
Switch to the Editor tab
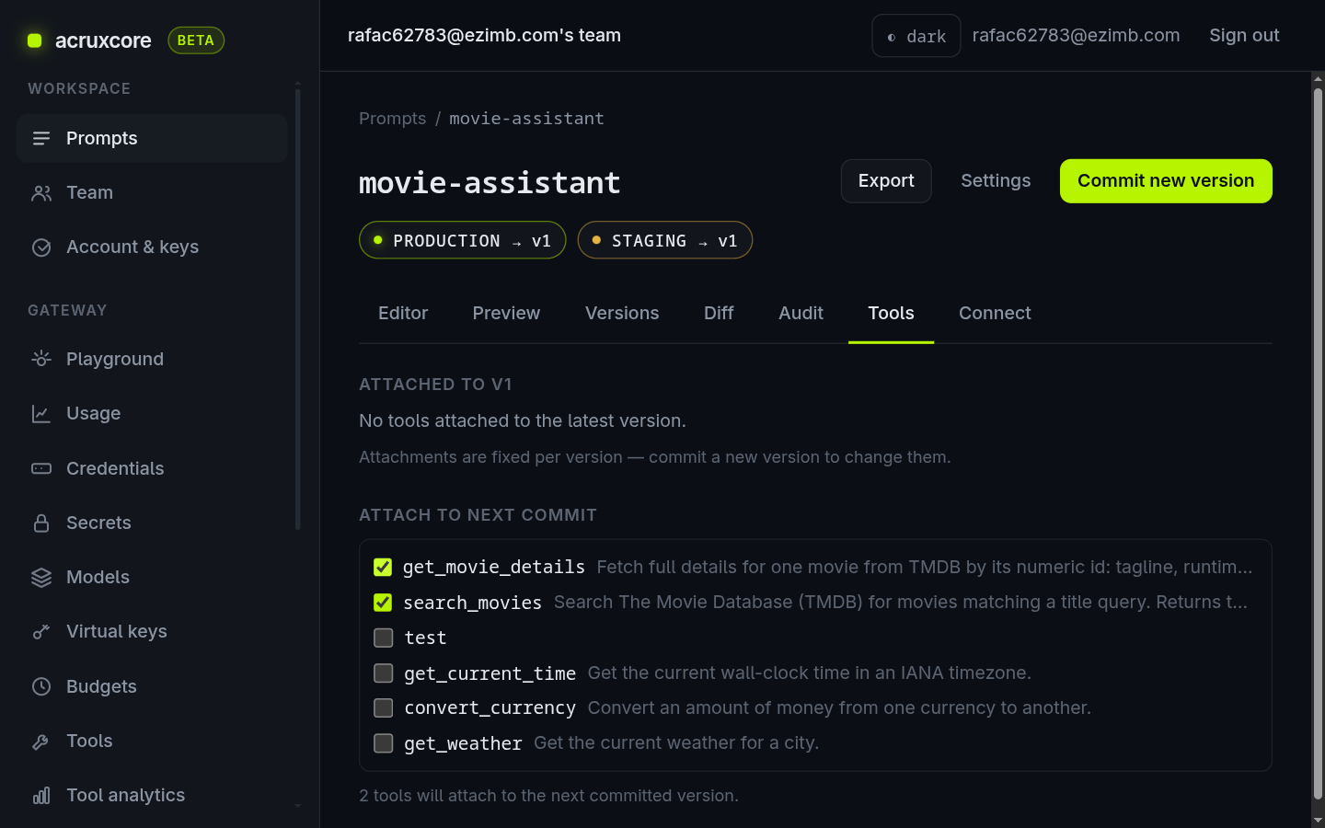tap(403, 314)
